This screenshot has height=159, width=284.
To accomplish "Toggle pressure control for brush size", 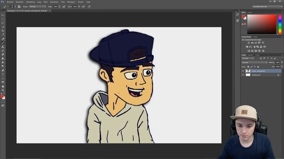I will point(89,7).
